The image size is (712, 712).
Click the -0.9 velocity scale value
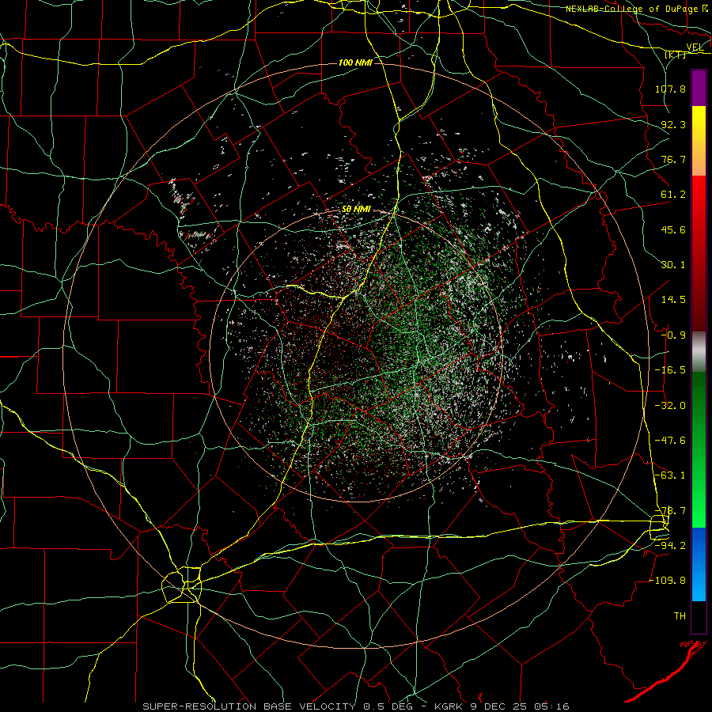tap(673, 335)
